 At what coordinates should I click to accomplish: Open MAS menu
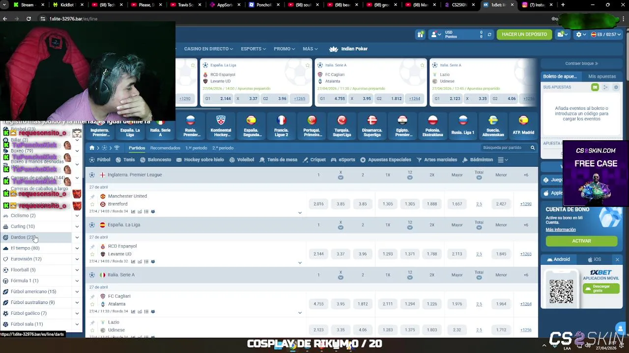[310, 49]
